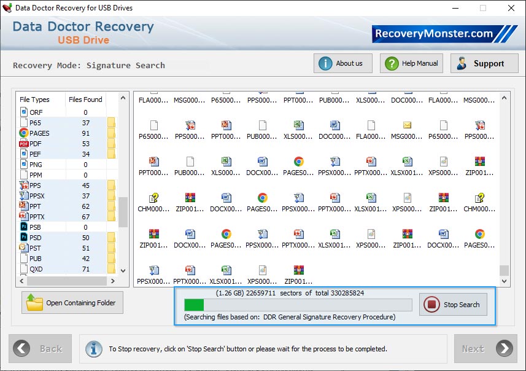This screenshot has height=371, width=526.
Task: Click the red Stop Search icon
Action: (433, 305)
